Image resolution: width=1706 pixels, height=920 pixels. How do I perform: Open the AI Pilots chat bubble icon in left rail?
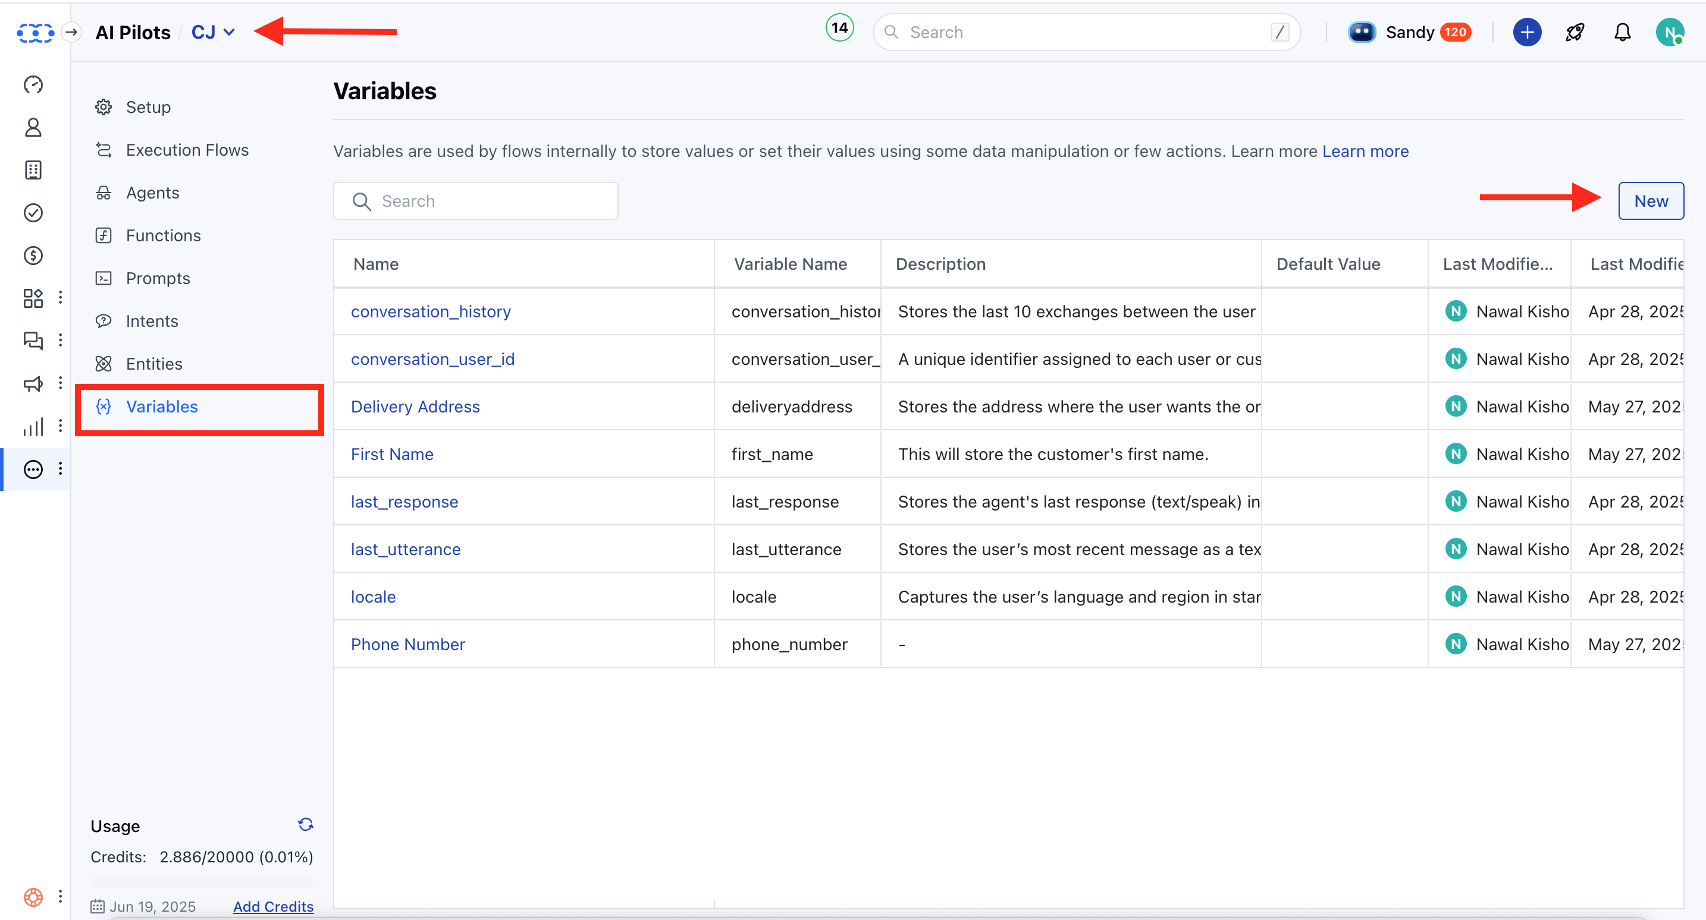tap(33, 470)
